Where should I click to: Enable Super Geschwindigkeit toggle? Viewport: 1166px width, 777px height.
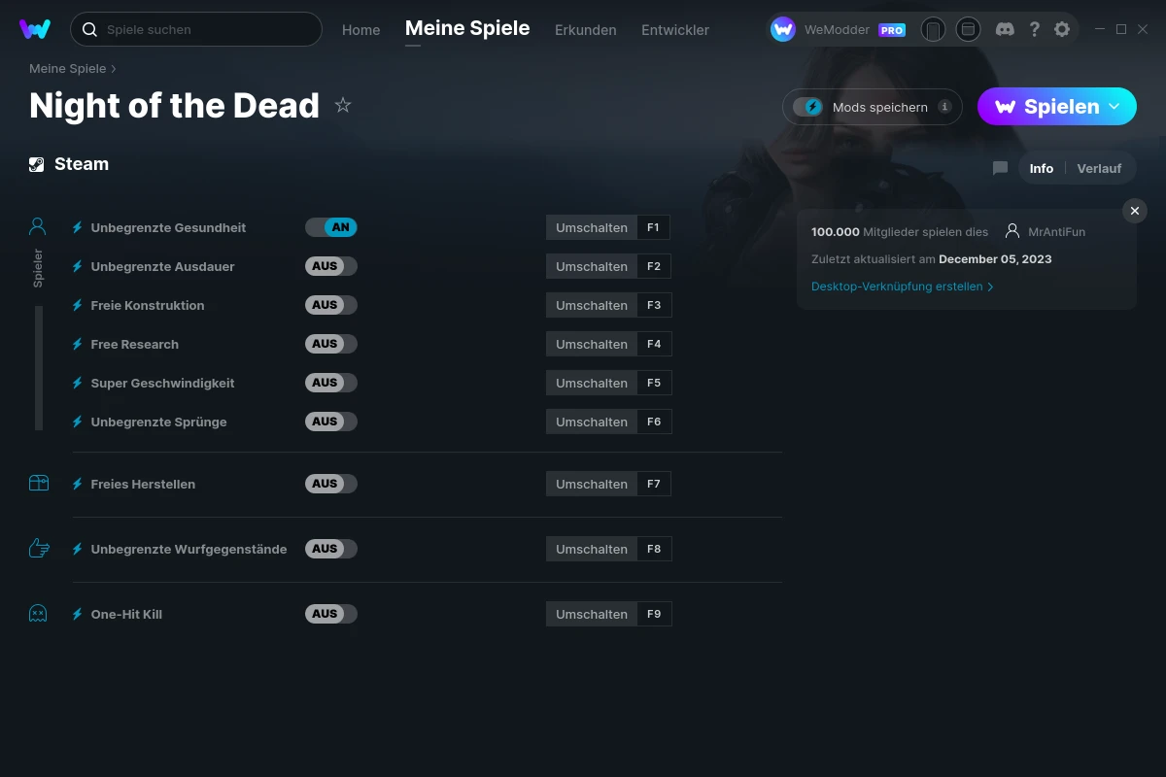click(x=331, y=383)
